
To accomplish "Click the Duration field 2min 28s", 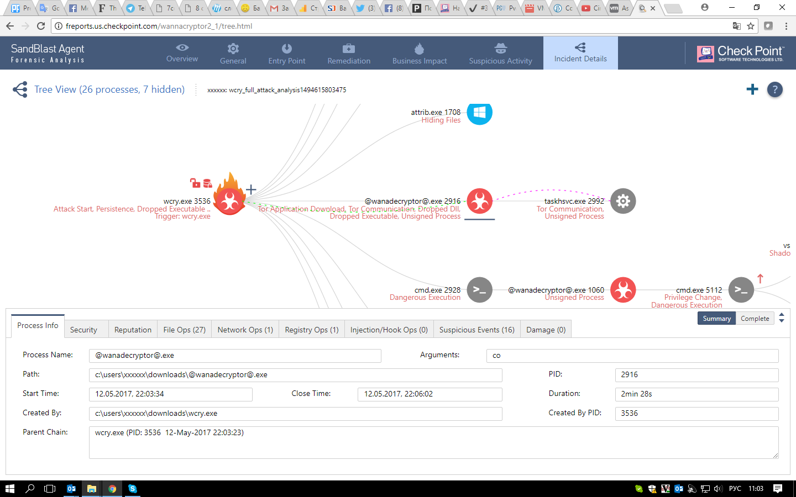I will click(697, 394).
